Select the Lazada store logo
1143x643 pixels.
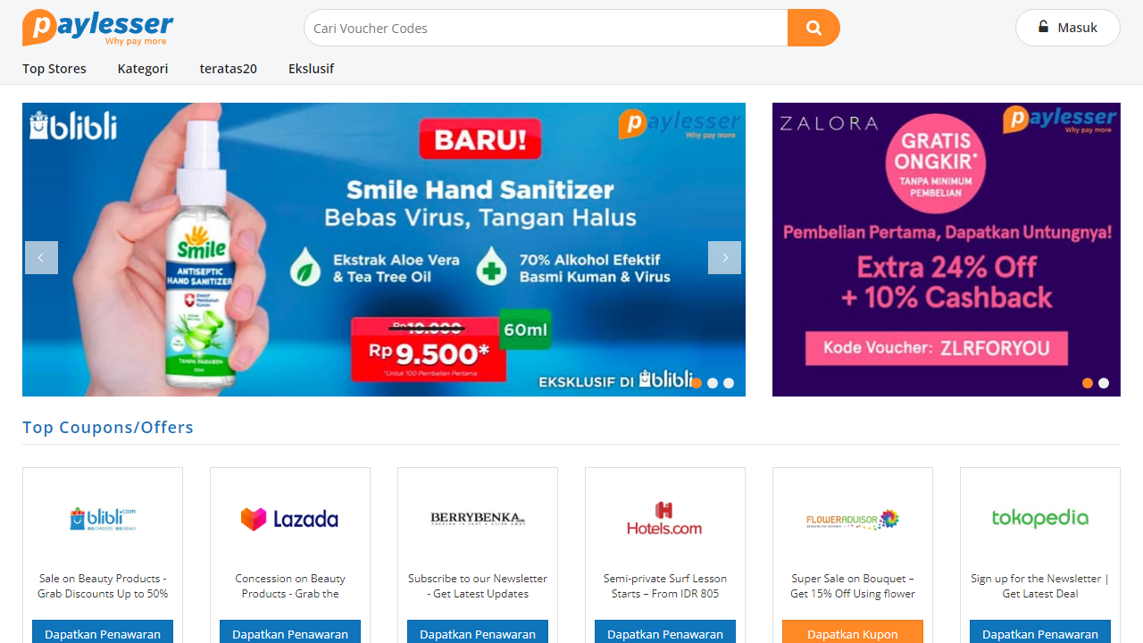pos(290,519)
